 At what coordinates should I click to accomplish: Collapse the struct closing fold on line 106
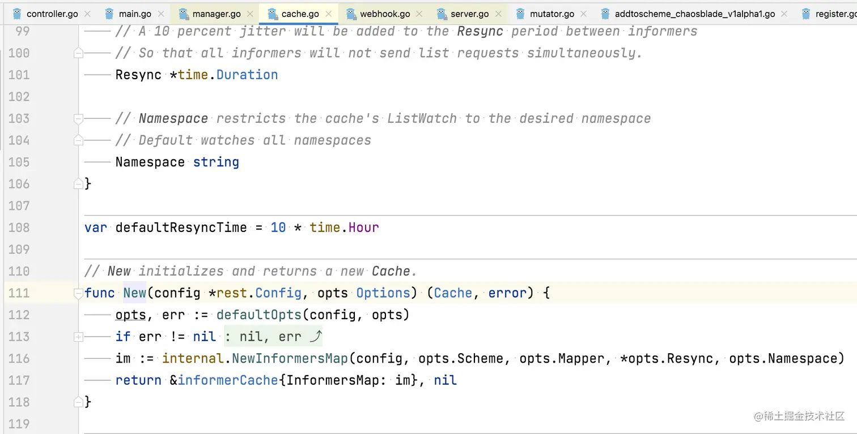click(x=78, y=184)
